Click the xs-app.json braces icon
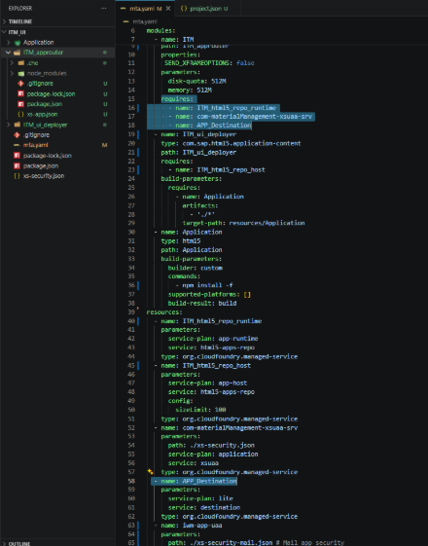Image resolution: width=428 pixels, height=546 pixels. coord(20,114)
